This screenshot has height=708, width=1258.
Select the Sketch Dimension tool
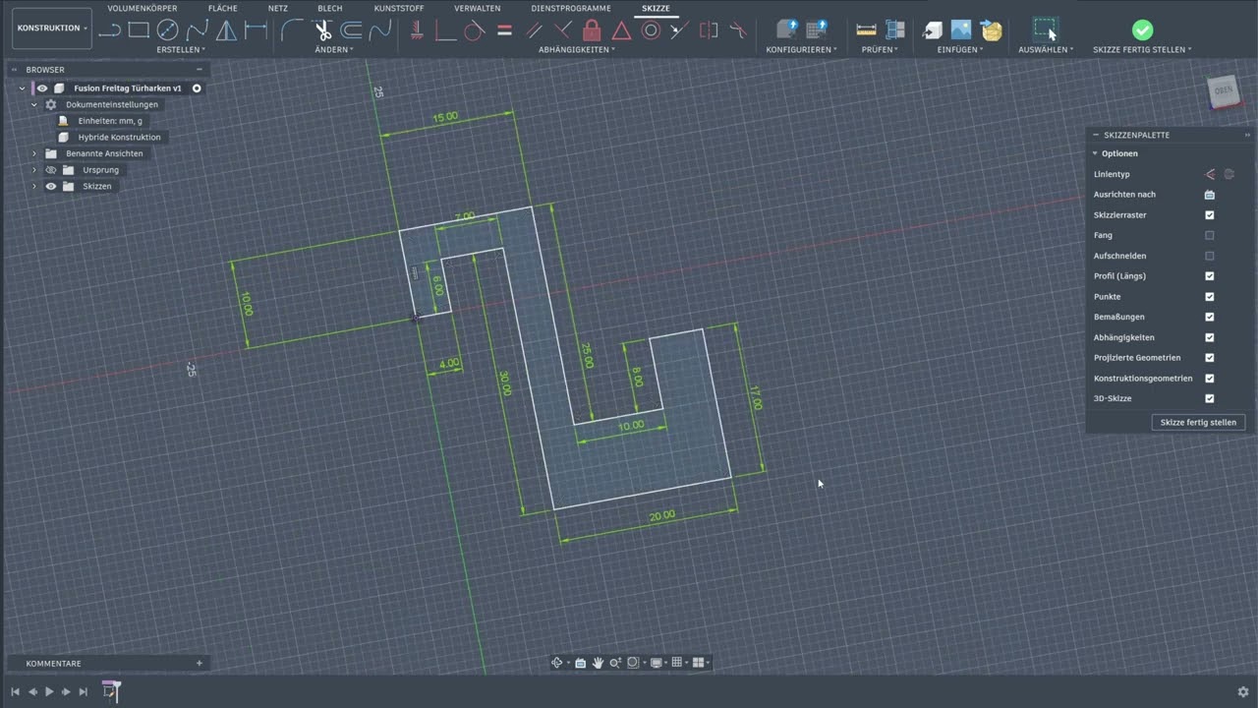pos(256,30)
